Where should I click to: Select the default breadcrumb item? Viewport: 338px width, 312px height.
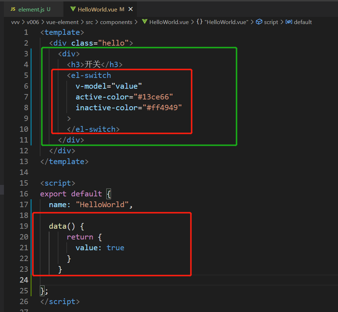pos(303,22)
